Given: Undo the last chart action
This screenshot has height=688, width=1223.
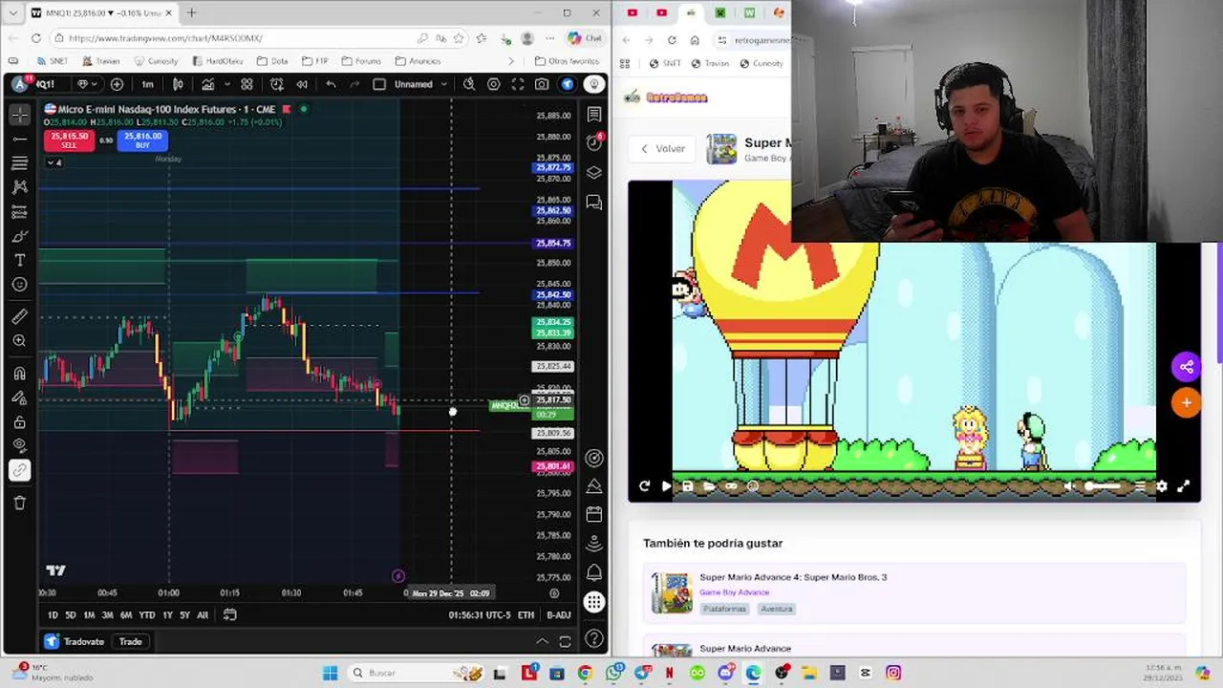Looking at the screenshot, I should click(331, 84).
